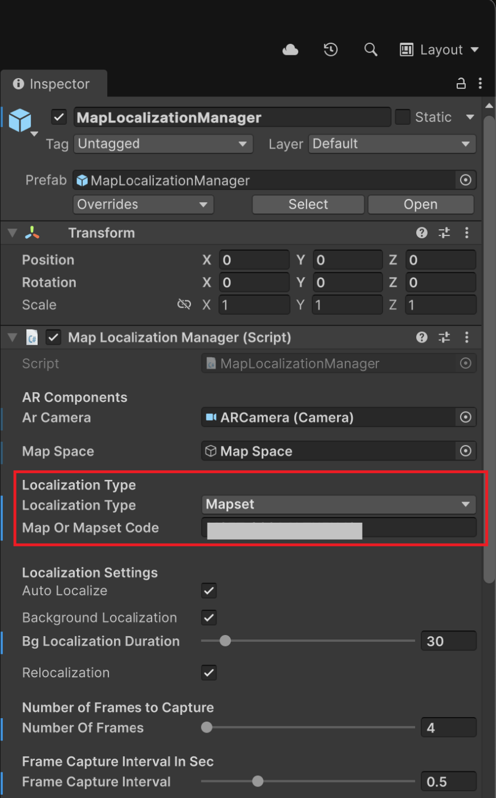Open Transform component help reference
Screen dimensions: 496x798
tap(422, 233)
